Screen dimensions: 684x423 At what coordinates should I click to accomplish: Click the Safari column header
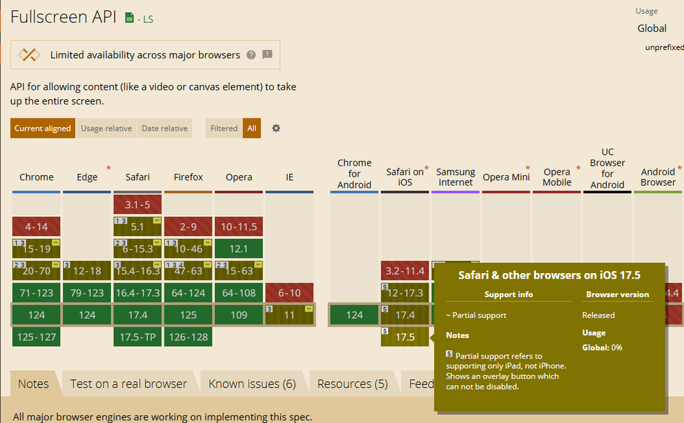(138, 177)
